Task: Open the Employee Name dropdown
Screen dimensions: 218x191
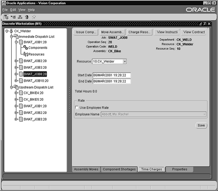Action: [x=204, y=114]
